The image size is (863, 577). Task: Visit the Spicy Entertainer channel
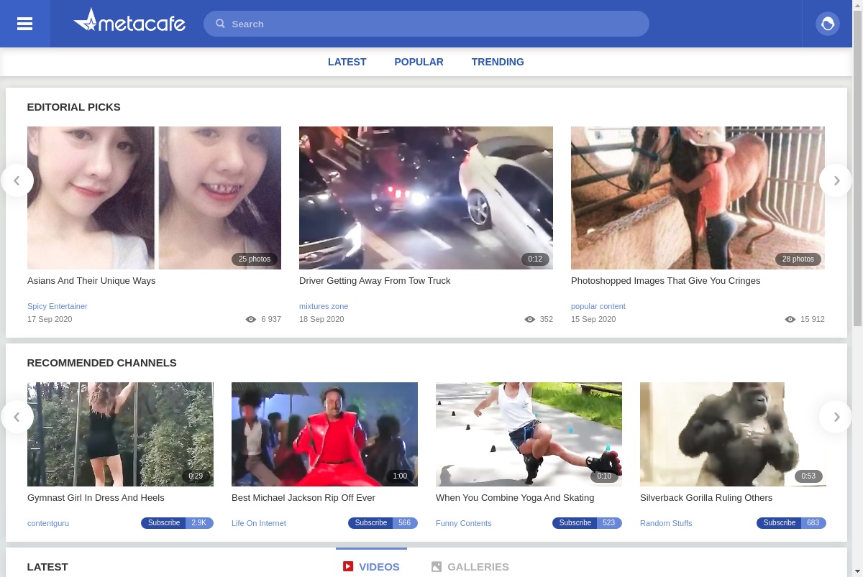click(58, 306)
